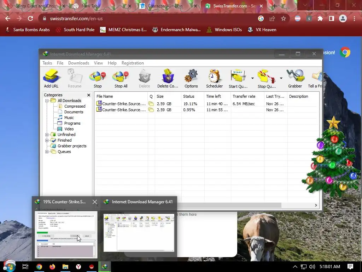The image size is (362, 272).
Task: Close the Categories panel
Action: (89, 95)
